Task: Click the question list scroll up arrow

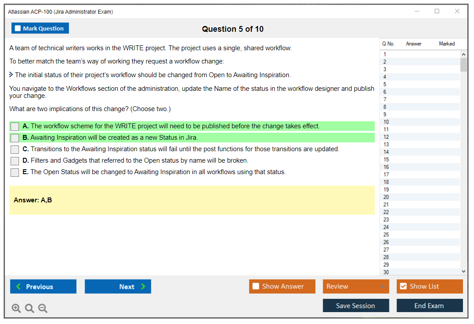Action: (463, 54)
